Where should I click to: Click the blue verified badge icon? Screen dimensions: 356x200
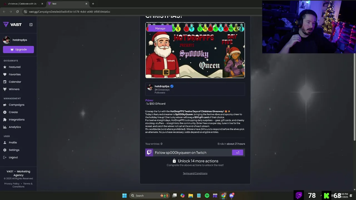(172, 86)
